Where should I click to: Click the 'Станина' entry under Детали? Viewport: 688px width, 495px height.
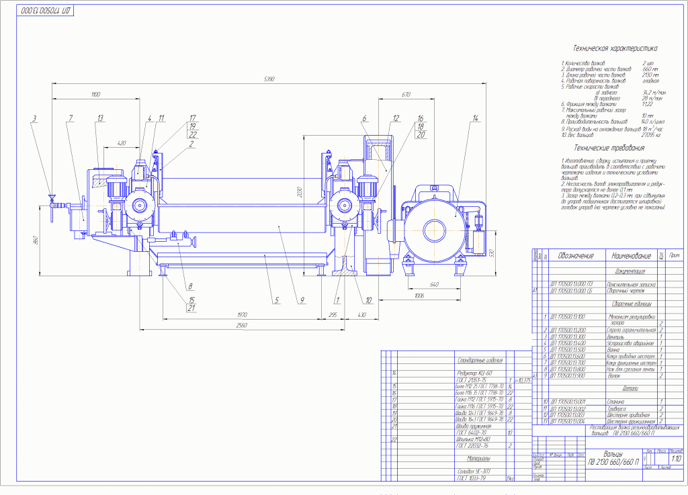615,402
